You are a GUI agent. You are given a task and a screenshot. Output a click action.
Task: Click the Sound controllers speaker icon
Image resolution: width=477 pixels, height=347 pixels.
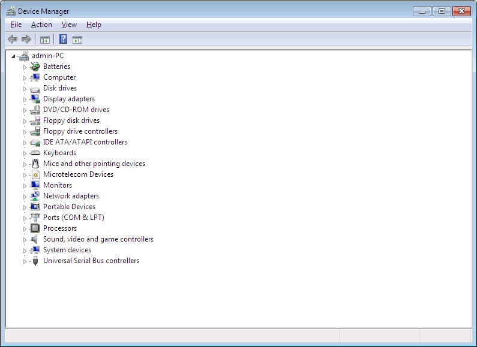[35, 239]
